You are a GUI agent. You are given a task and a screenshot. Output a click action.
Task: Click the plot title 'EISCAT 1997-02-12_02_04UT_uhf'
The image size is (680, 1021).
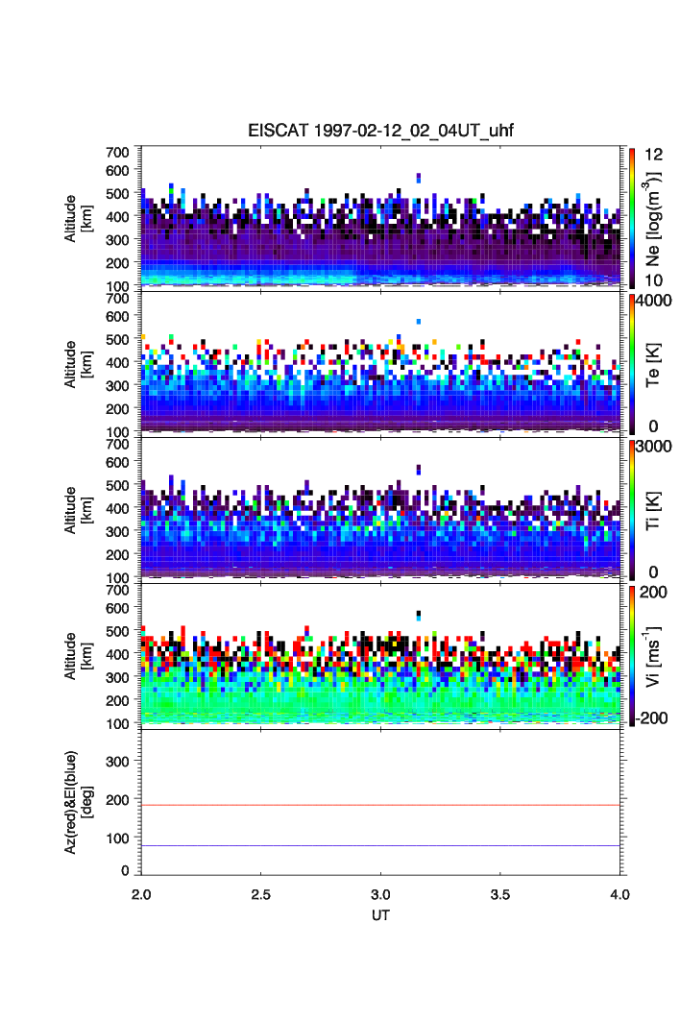380,131
